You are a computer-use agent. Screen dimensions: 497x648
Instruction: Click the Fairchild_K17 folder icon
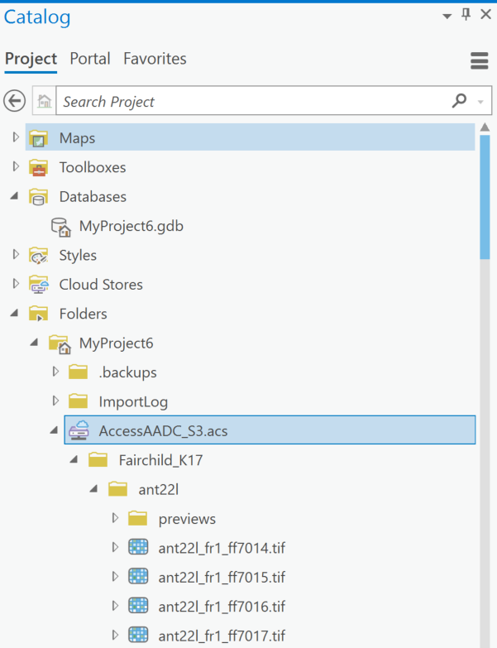(98, 460)
